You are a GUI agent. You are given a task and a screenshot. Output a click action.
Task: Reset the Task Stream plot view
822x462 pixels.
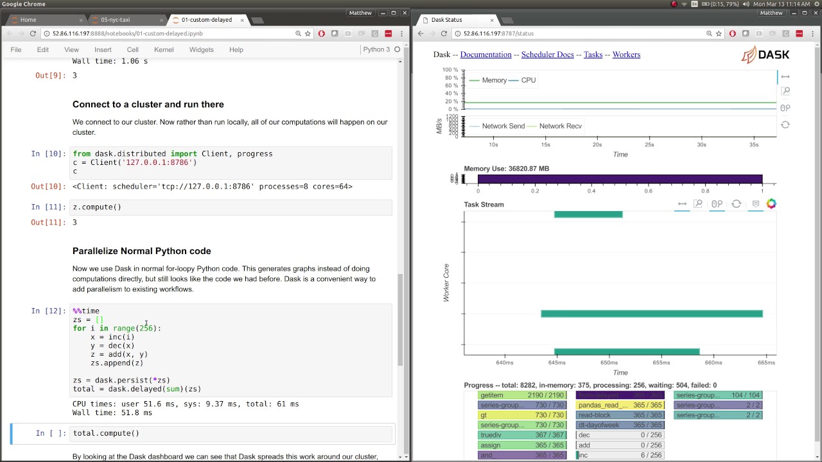(737, 204)
